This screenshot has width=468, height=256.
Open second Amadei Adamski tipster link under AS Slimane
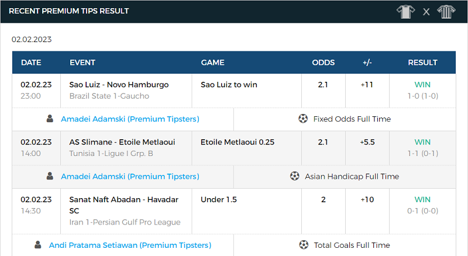(130, 177)
